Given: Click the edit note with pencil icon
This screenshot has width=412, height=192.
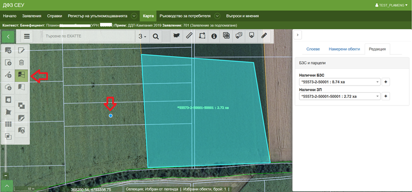Looking at the screenshot, I should click(x=21, y=50).
